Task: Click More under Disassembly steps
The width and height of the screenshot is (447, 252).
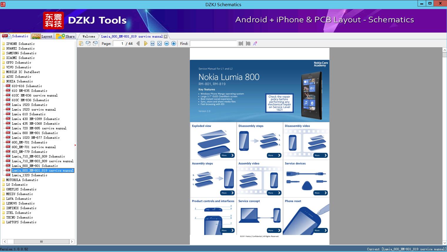Action: (274, 155)
